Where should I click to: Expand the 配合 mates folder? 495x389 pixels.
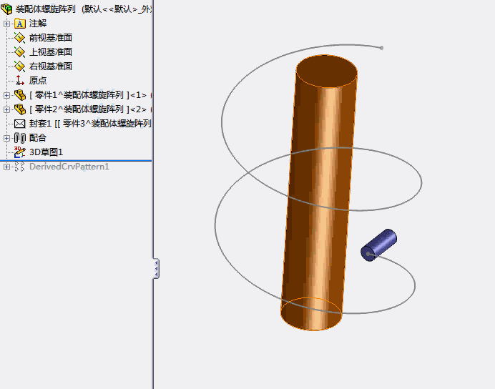point(6,138)
